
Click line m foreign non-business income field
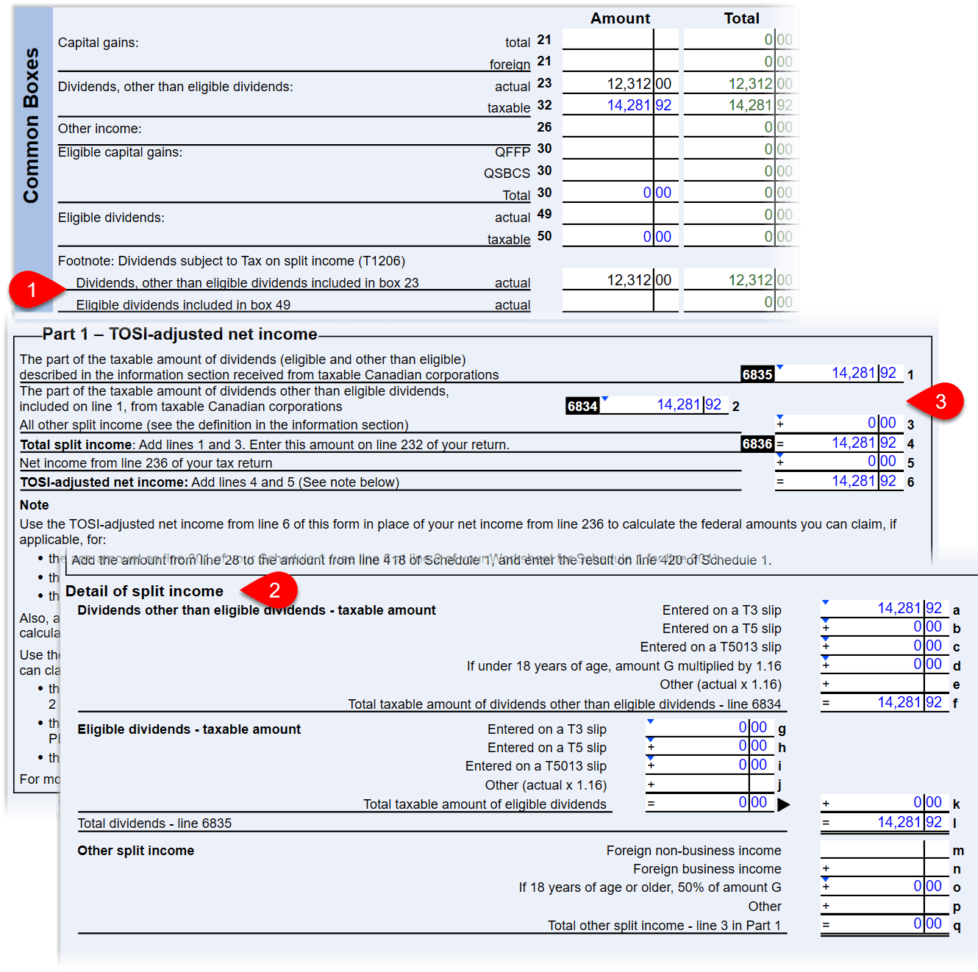pos(885,849)
